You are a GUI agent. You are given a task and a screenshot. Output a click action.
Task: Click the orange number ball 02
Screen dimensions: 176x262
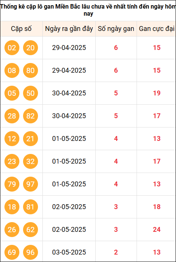coord(12,48)
